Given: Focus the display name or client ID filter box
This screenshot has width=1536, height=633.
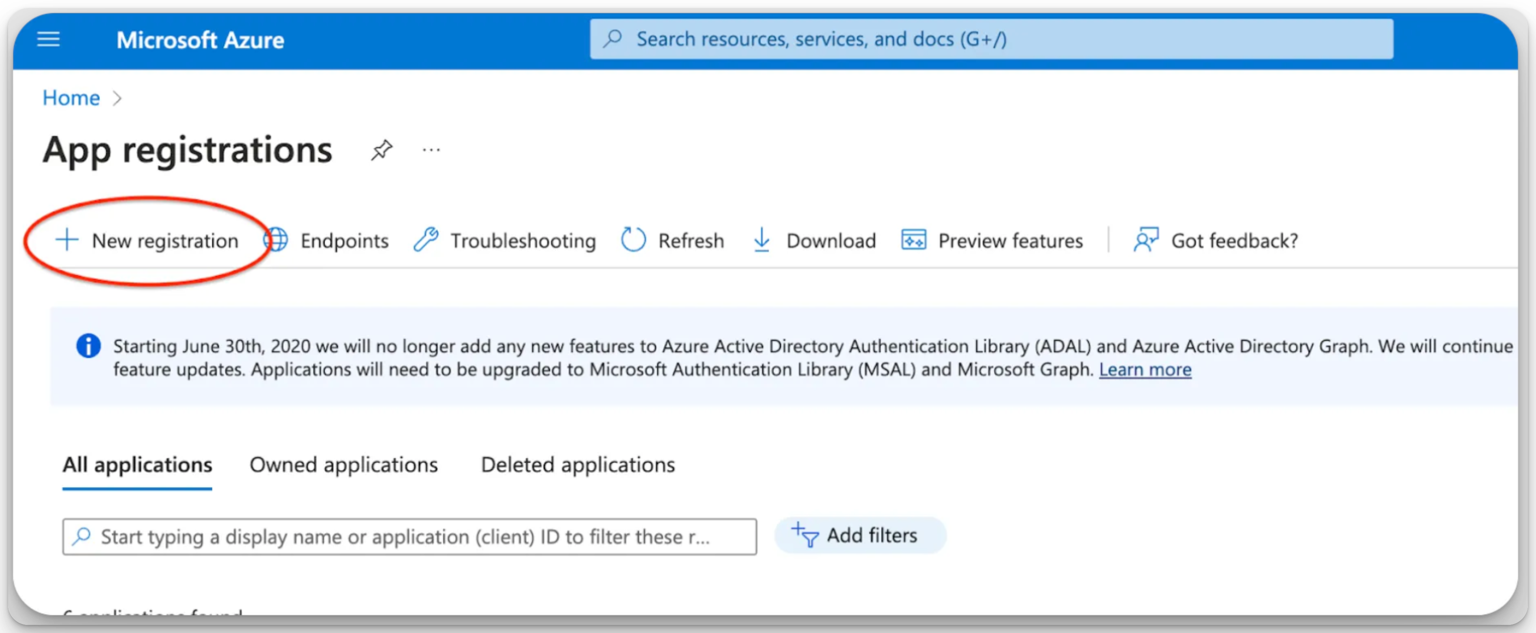Looking at the screenshot, I should (x=410, y=537).
